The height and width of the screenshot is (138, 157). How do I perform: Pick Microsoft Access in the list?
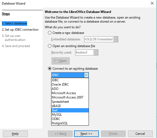tap(70, 93)
